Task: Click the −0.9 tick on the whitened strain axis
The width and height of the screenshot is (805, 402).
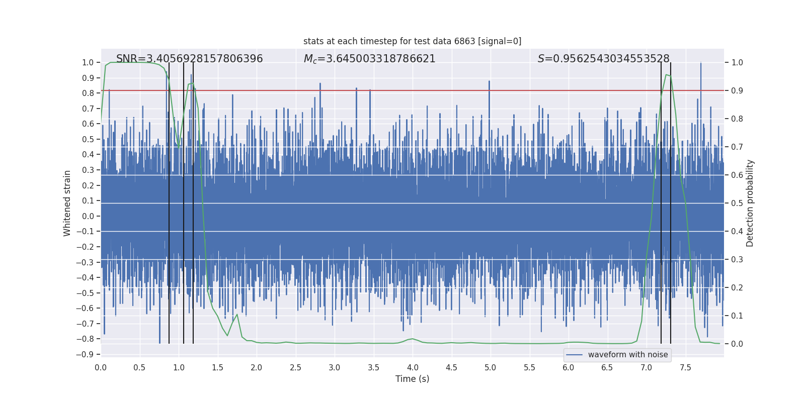Action: 85,354
